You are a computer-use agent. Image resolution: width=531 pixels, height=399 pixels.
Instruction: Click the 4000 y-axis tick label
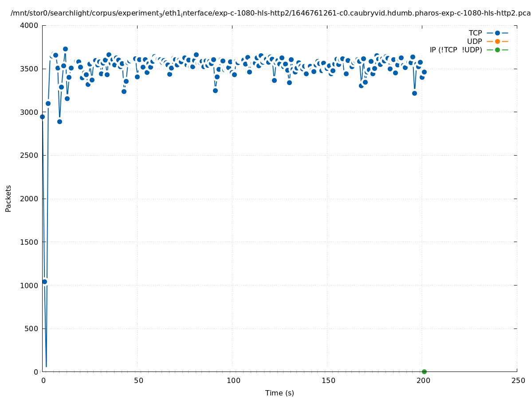click(29, 26)
